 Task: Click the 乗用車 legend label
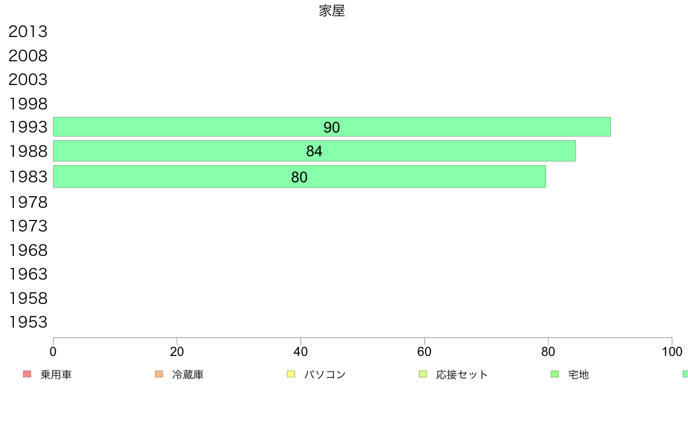[56, 374]
